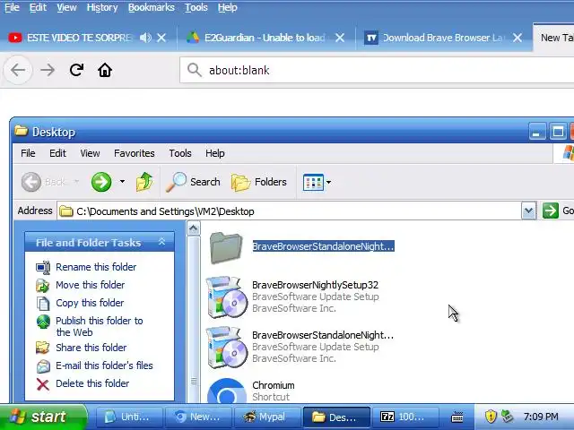Click the browser back arrow button

pos(18,70)
